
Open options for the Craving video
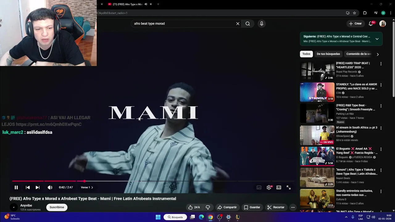(381, 106)
